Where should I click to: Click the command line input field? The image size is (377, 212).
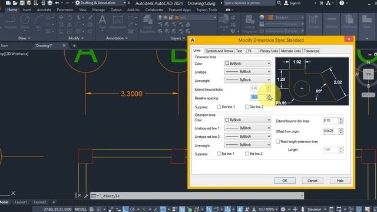point(197,196)
